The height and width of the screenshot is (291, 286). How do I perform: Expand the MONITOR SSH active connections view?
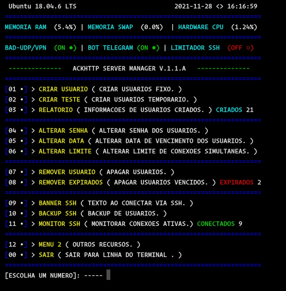pyautogui.click(x=59, y=224)
